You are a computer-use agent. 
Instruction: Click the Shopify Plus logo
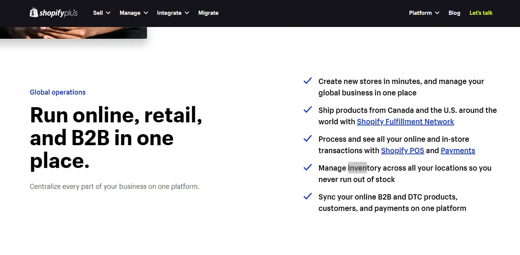coord(54,13)
